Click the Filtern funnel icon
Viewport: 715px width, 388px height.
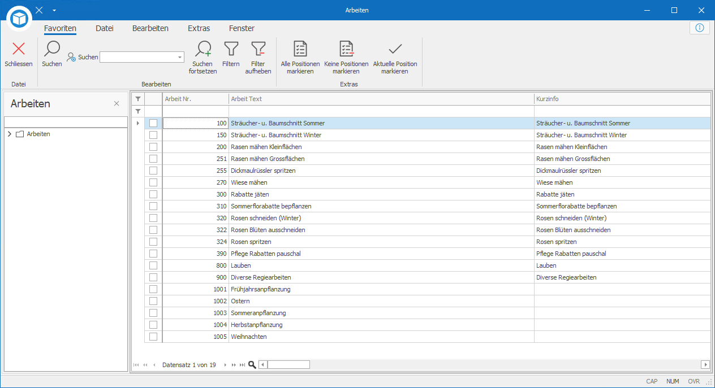231,49
